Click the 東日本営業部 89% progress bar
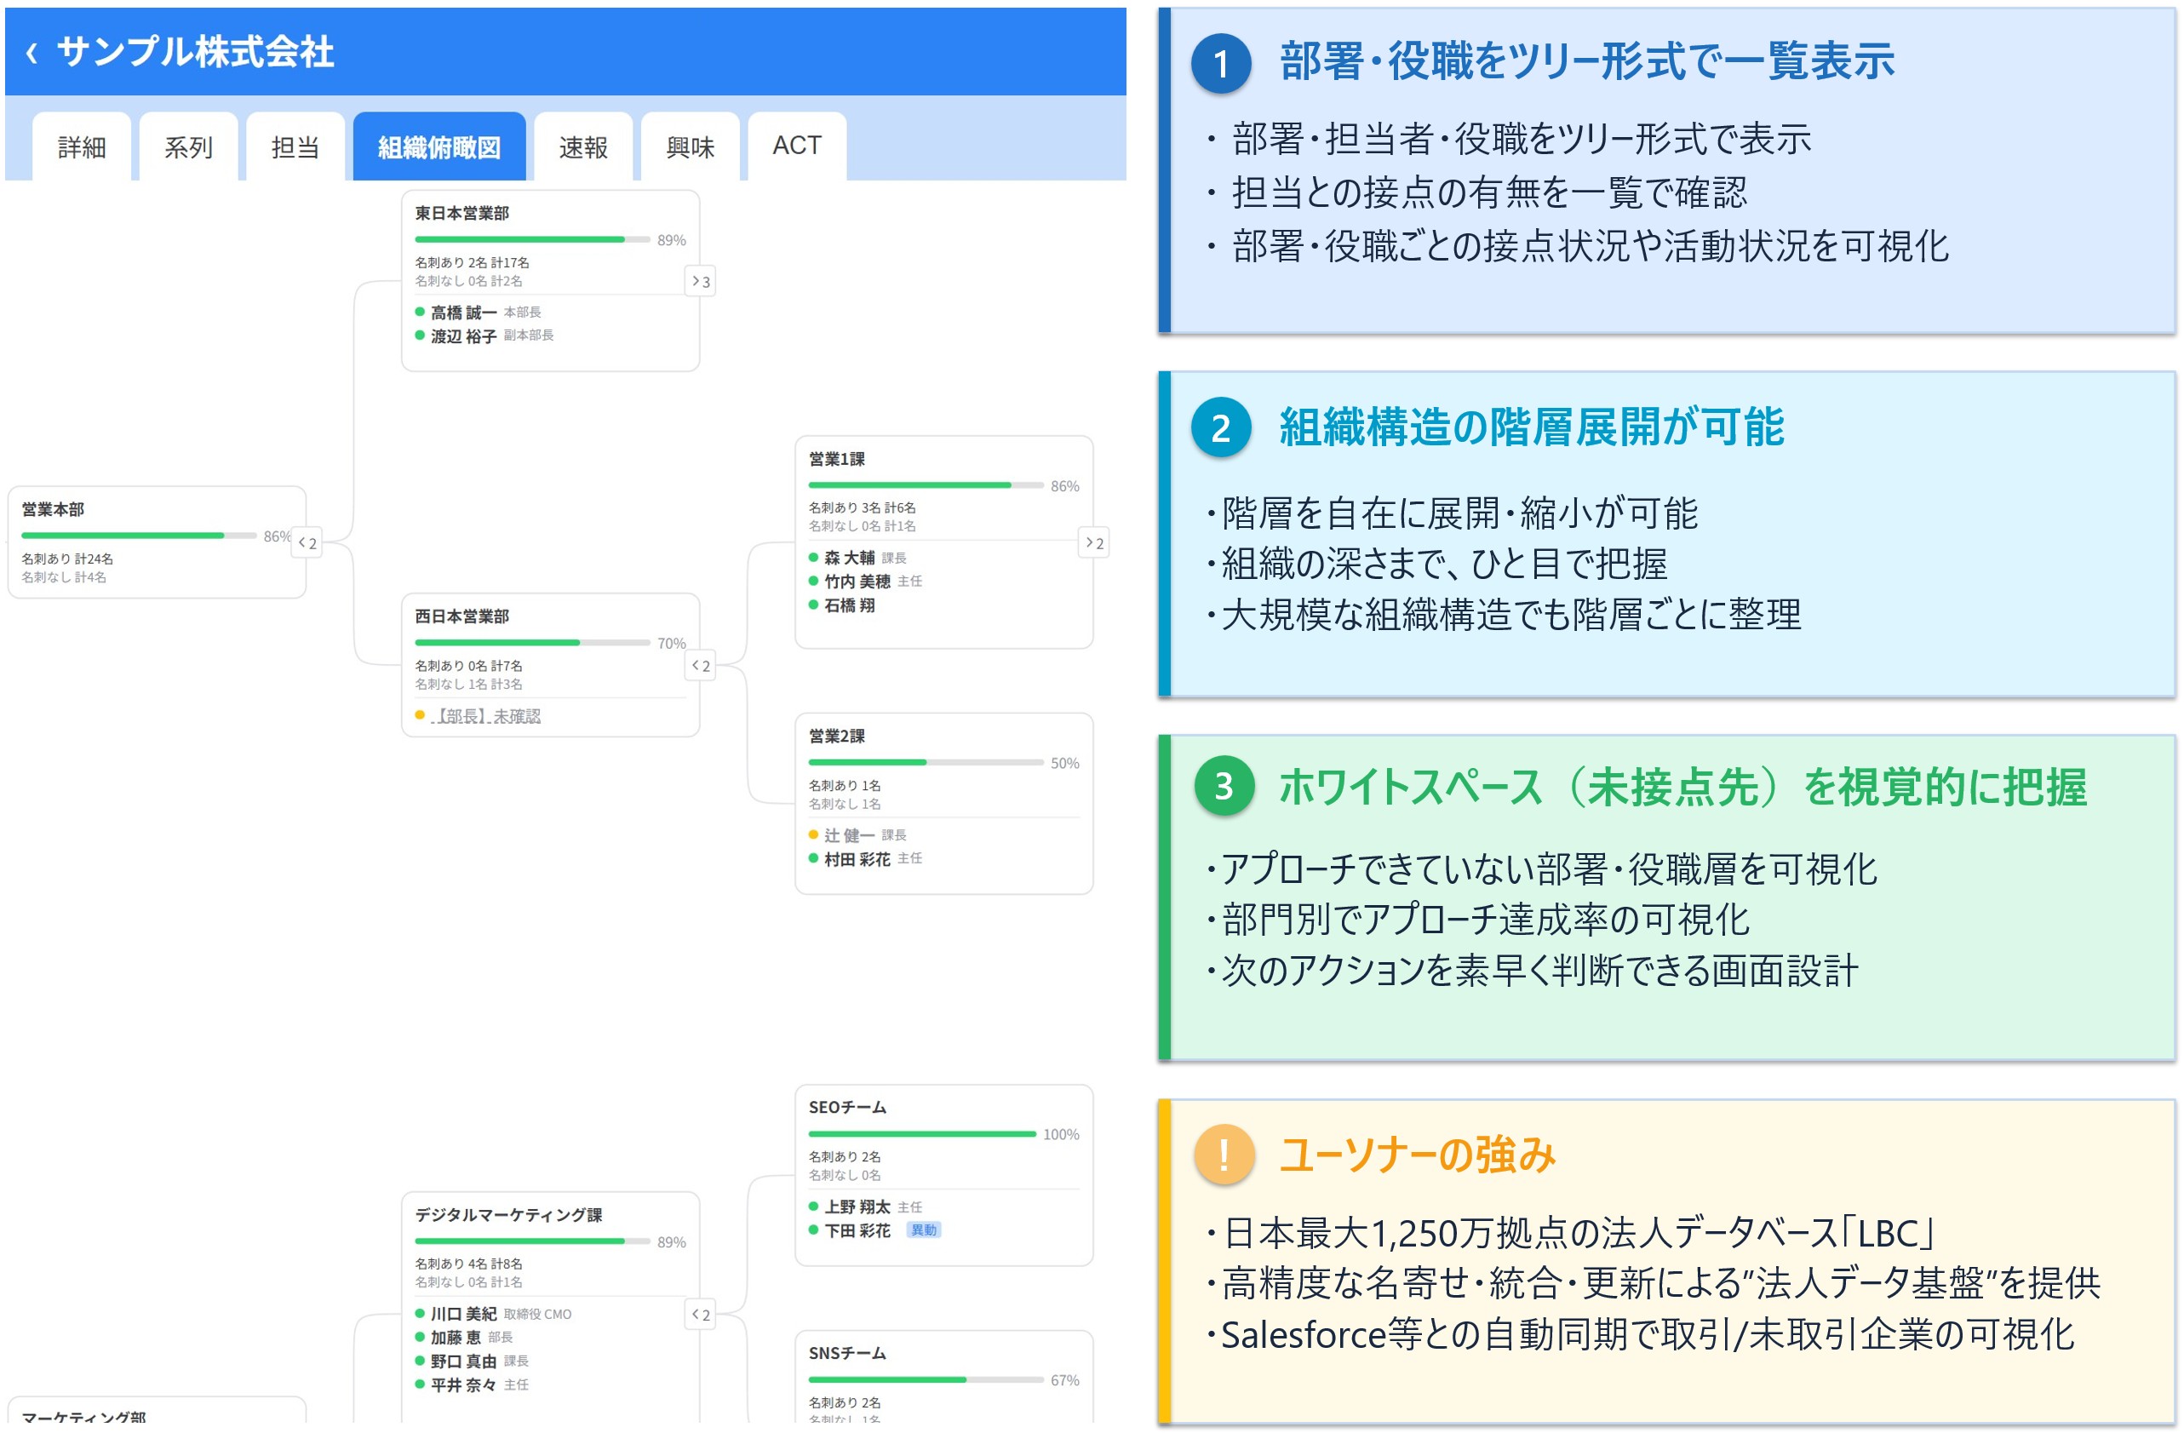The width and height of the screenshot is (2184, 1433). pos(532,239)
